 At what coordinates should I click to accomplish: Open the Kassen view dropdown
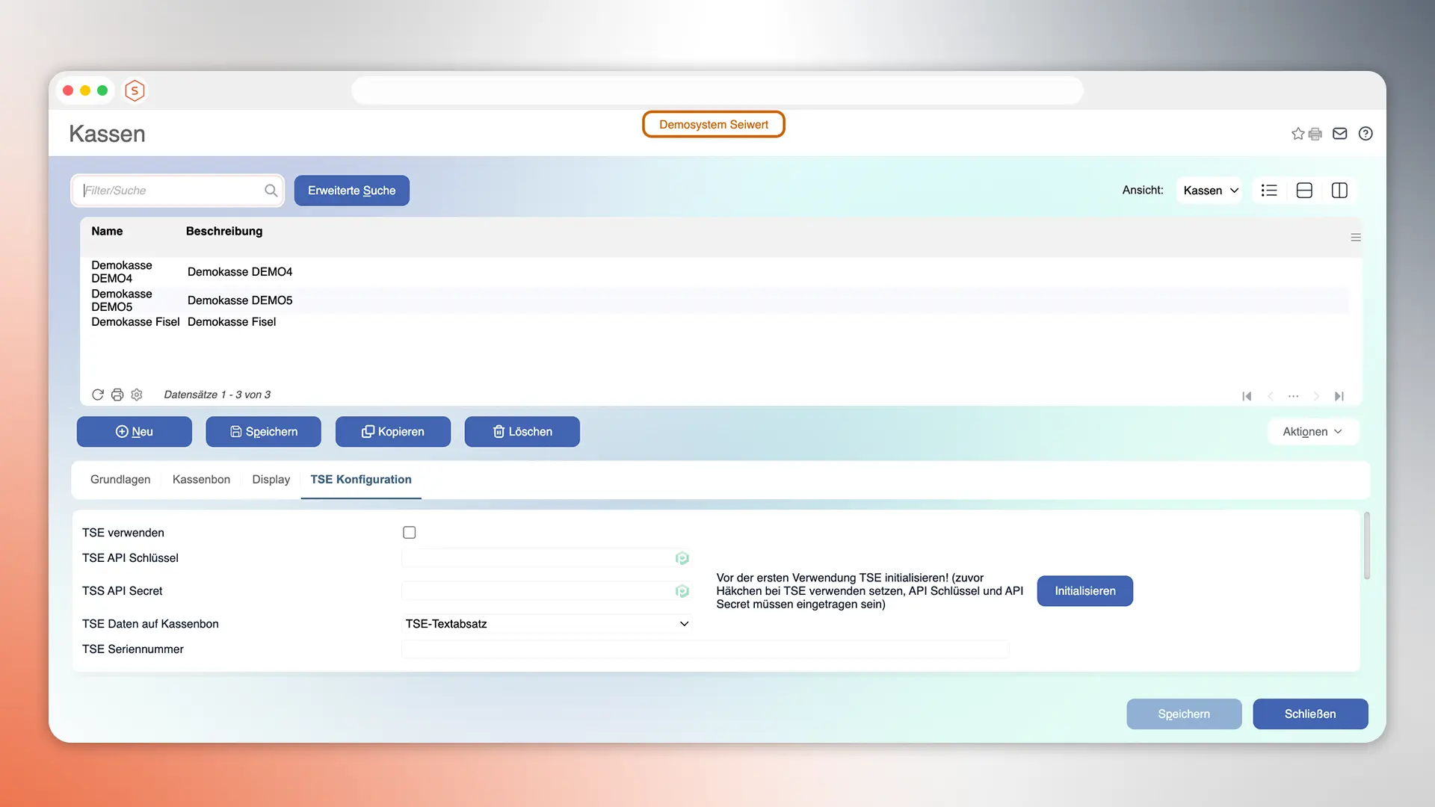[x=1209, y=191]
